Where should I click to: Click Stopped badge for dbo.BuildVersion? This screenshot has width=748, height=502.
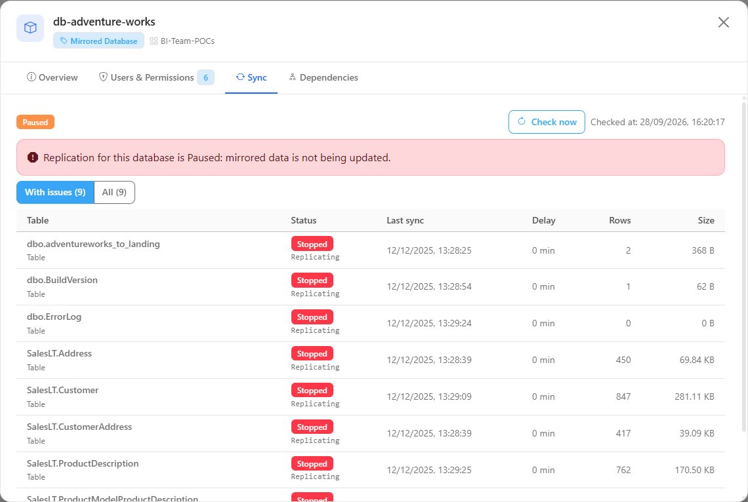[312, 280]
